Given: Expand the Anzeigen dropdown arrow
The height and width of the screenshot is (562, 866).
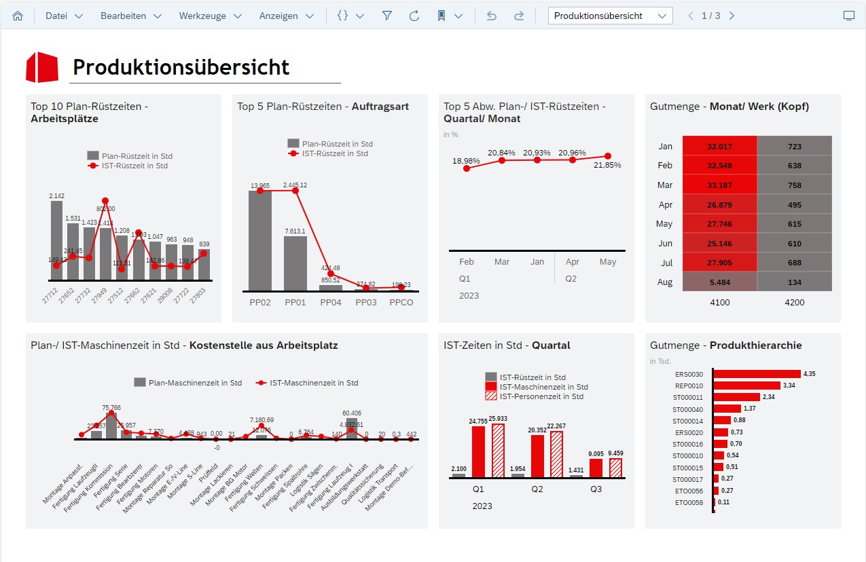Looking at the screenshot, I should point(309,15).
